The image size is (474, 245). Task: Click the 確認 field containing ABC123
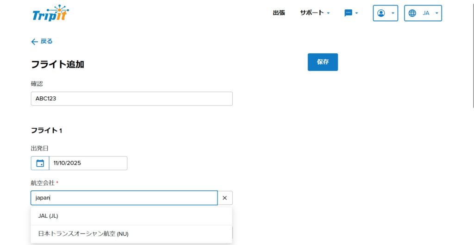[x=131, y=99]
